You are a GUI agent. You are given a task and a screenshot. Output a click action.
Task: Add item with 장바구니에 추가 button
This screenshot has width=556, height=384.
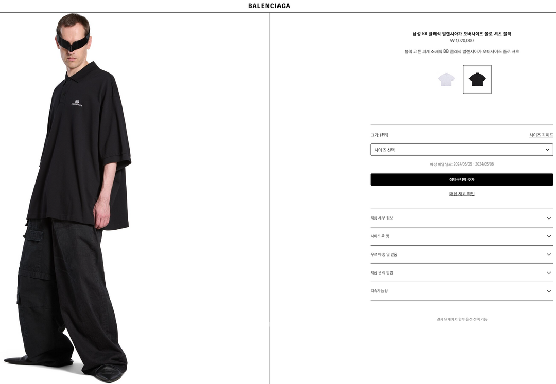point(461,179)
